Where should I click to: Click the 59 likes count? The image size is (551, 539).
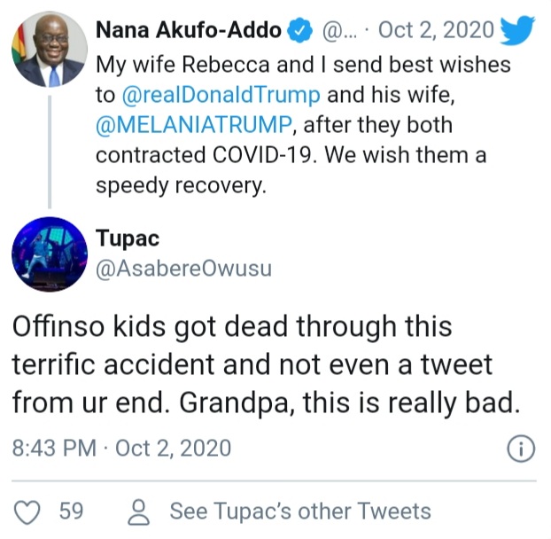pos(71,511)
